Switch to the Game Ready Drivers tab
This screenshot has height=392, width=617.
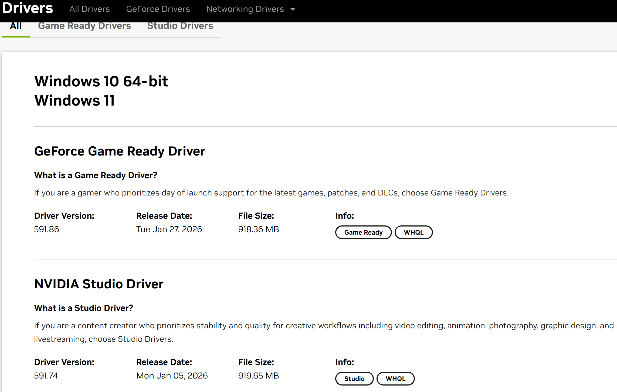click(84, 26)
